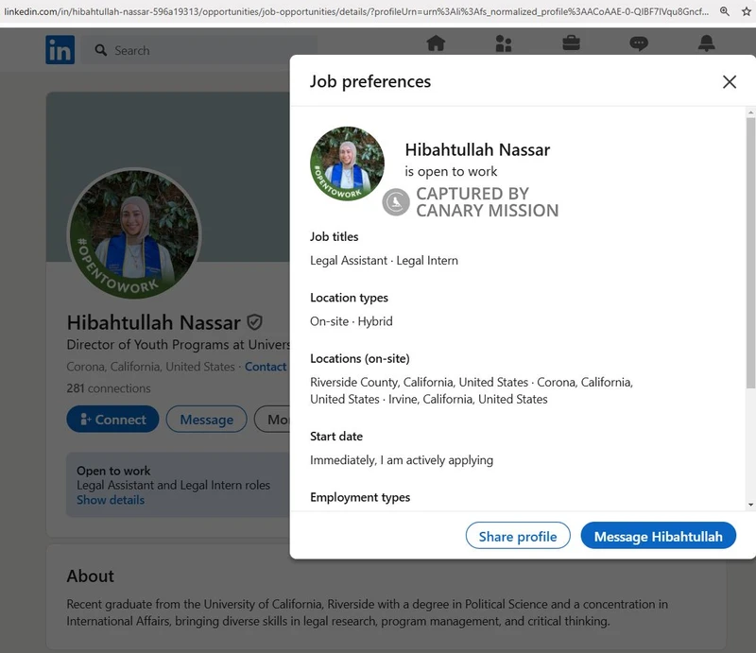Click the Job preferences dialog title
This screenshot has width=756, height=653.
370,81
